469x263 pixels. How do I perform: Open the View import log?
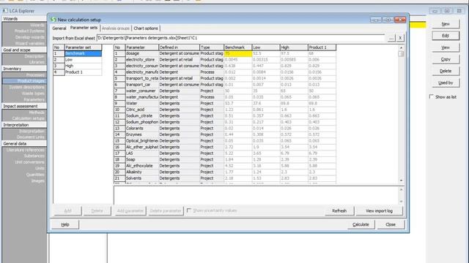point(379,211)
